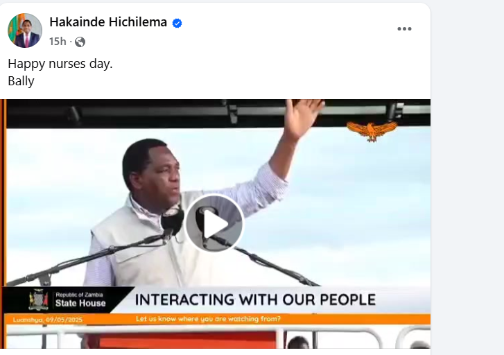Click the 'Happy nurses day.' post text
This screenshot has height=355, width=504.
click(x=60, y=64)
